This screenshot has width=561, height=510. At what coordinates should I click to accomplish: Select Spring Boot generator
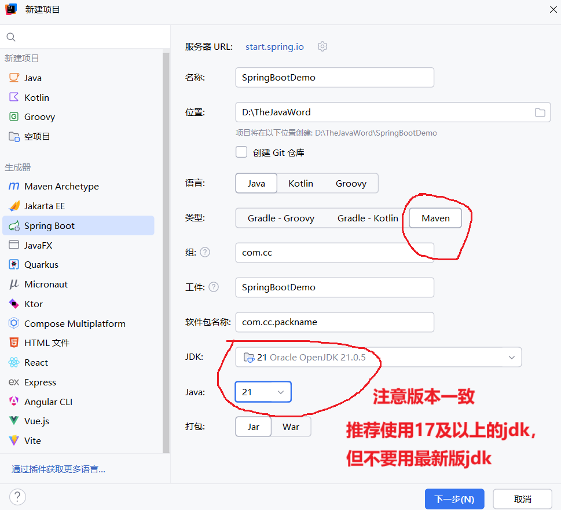(x=78, y=225)
